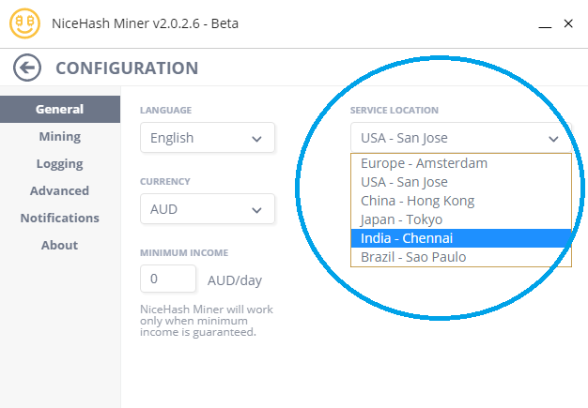This screenshot has width=588, height=408.
Task: Click the NiceHash smiley logo icon
Action: (x=24, y=23)
